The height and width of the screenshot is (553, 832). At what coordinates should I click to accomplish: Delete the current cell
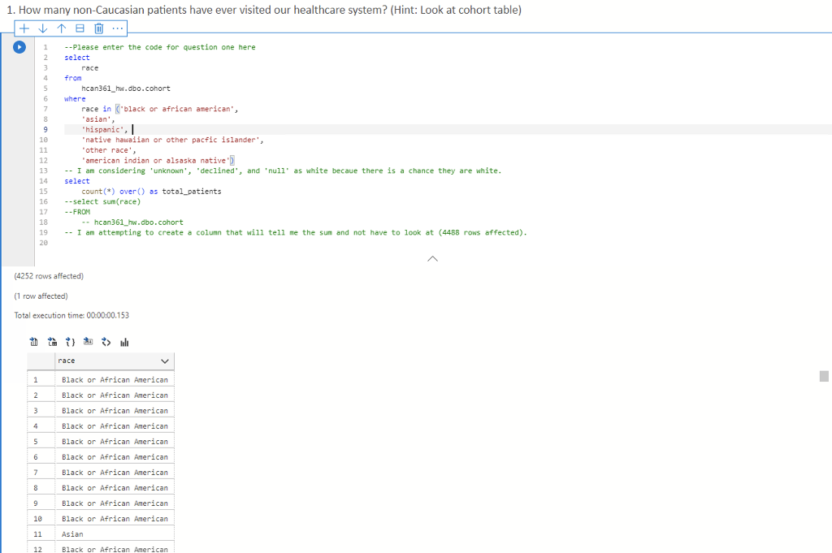point(98,28)
